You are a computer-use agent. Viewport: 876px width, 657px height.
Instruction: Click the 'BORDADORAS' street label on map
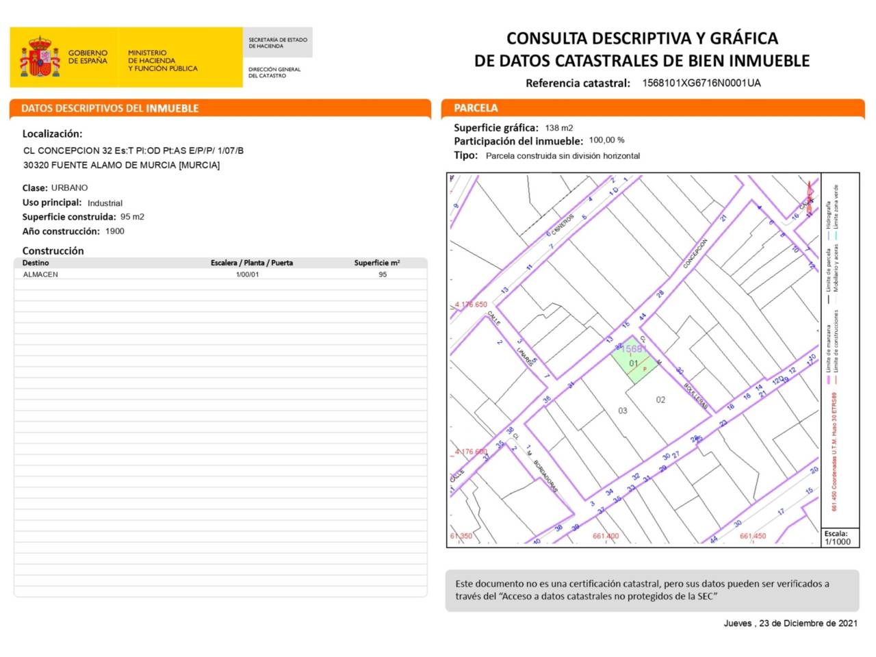tap(545, 476)
